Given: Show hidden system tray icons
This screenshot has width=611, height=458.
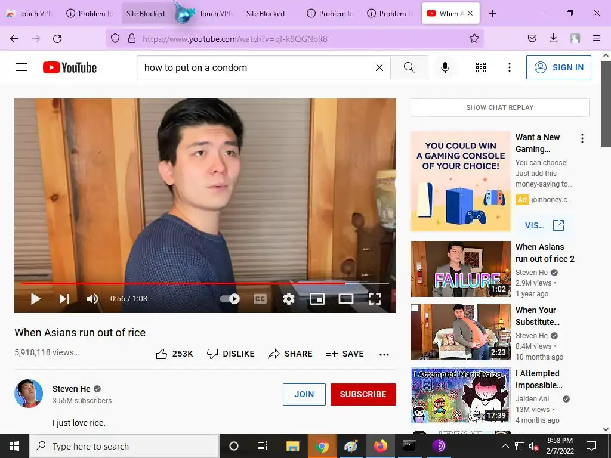Looking at the screenshot, I should pyautogui.click(x=505, y=446).
